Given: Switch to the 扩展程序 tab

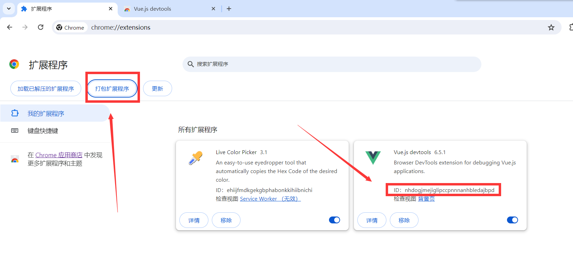Looking at the screenshot, I should pyautogui.click(x=67, y=9).
